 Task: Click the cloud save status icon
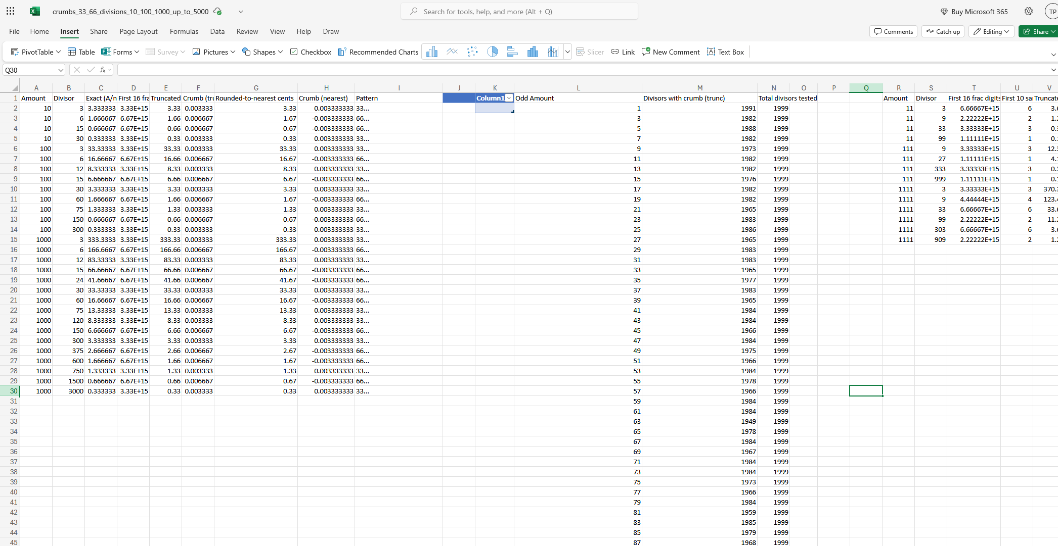click(x=217, y=11)
